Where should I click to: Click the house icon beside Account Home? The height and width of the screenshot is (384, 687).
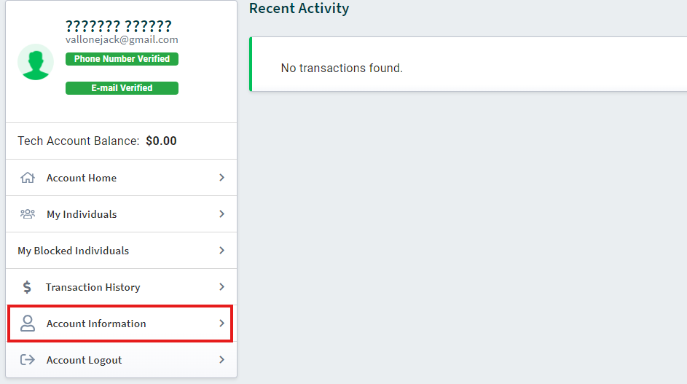click(28, 178)
